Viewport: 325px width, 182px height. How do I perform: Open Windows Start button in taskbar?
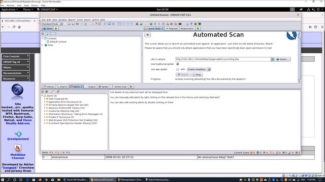3,180
